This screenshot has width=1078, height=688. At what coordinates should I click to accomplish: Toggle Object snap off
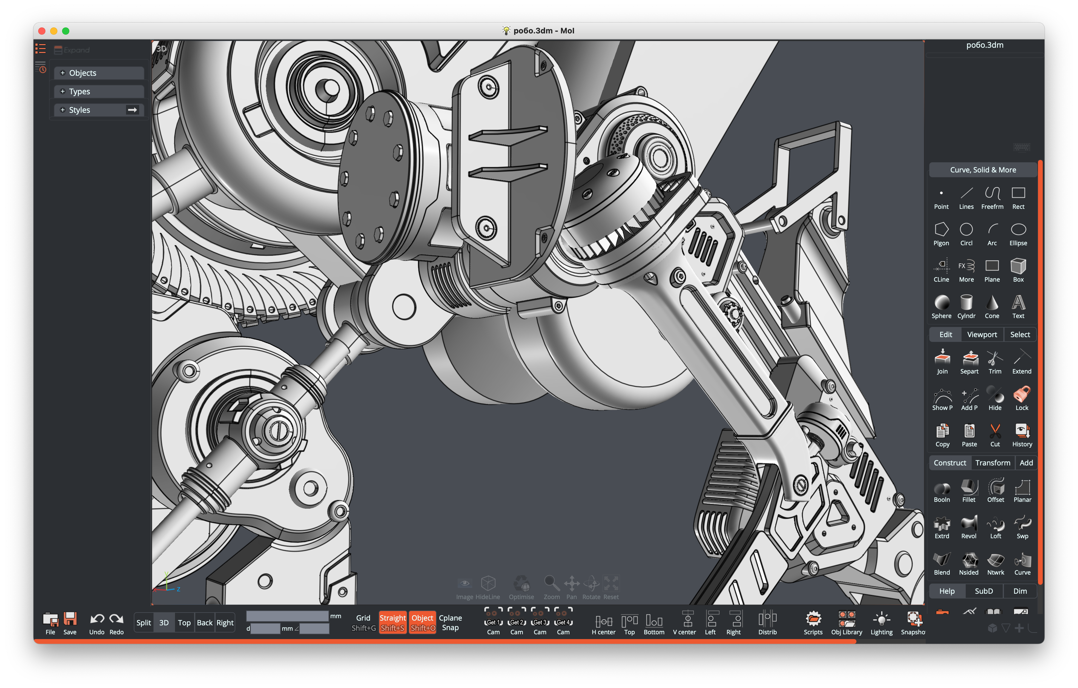click(x=422, y=622)
